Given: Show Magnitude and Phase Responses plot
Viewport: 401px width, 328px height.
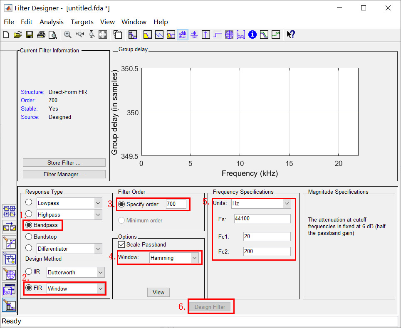Looking at the screenshot, I should point(171,35).
